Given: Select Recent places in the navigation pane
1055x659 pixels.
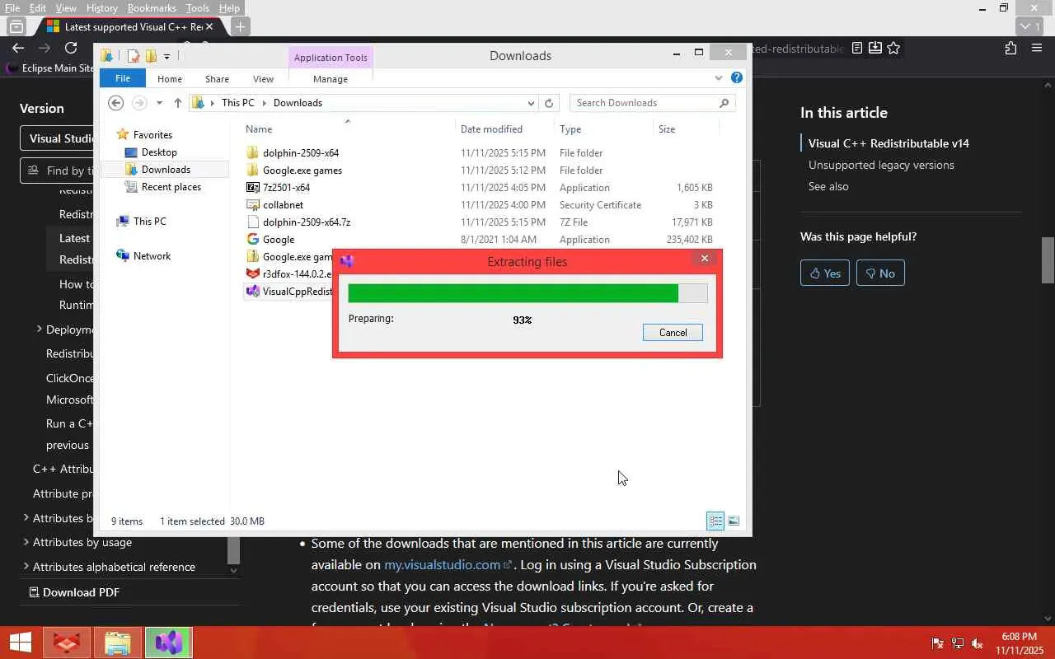Looking at the screenshot, I should (x=171, y=187).
